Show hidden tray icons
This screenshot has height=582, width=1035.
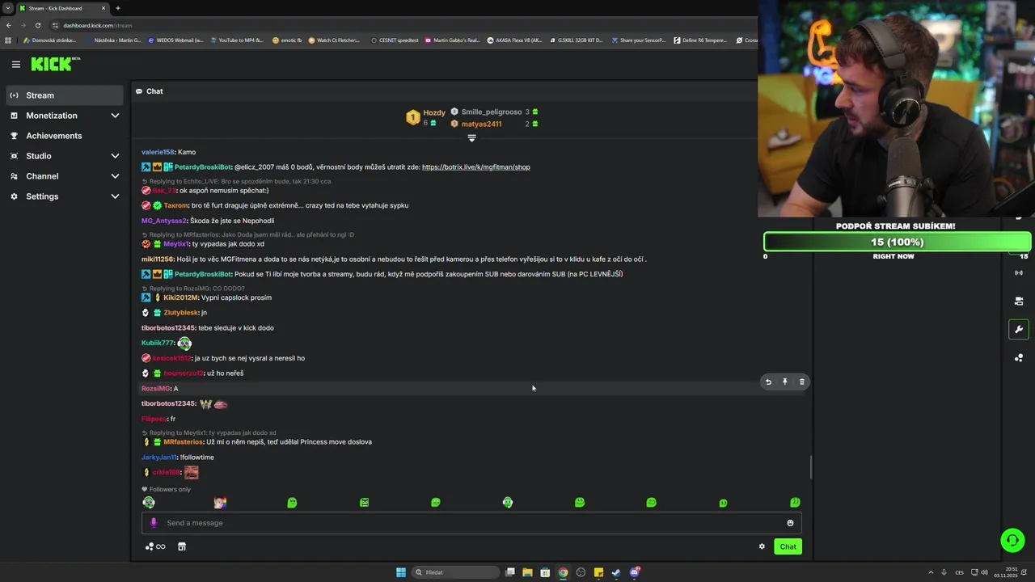click(931, 572)
